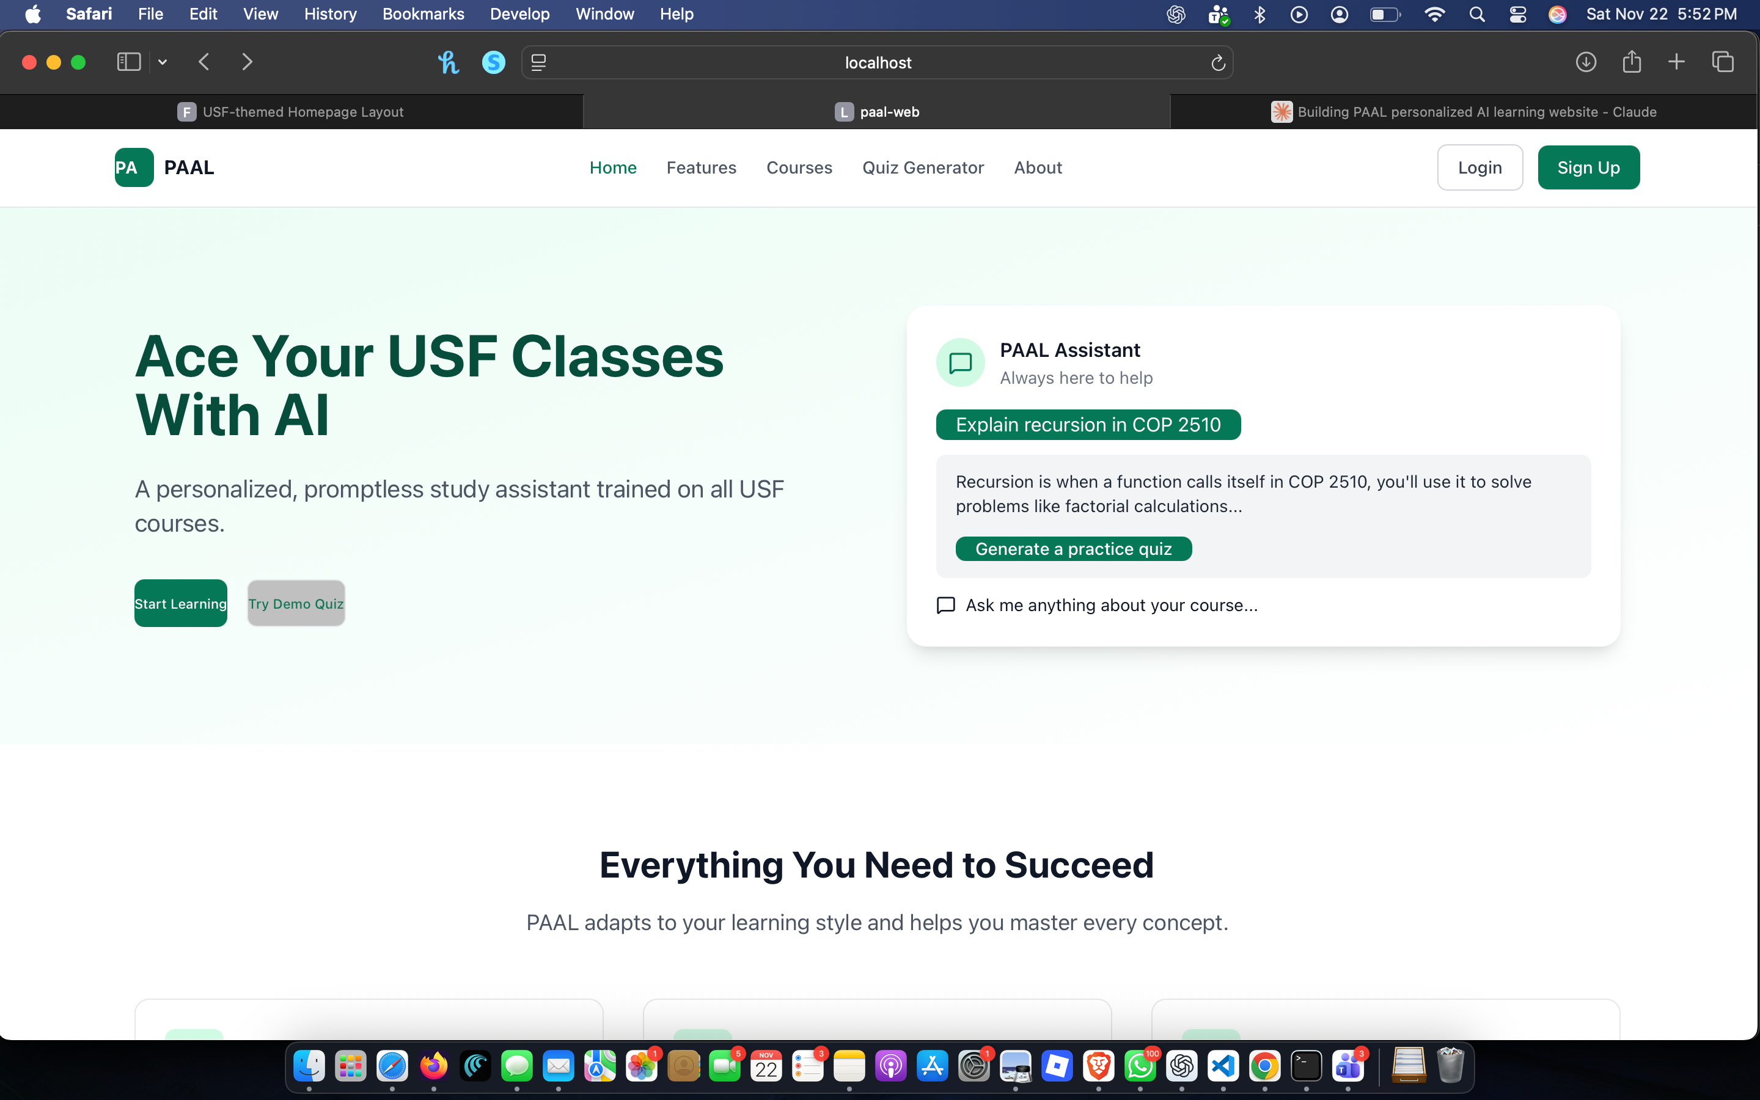Click the Start Learning button
The height and width of the screenshot is (1100, 1760).
180,603
